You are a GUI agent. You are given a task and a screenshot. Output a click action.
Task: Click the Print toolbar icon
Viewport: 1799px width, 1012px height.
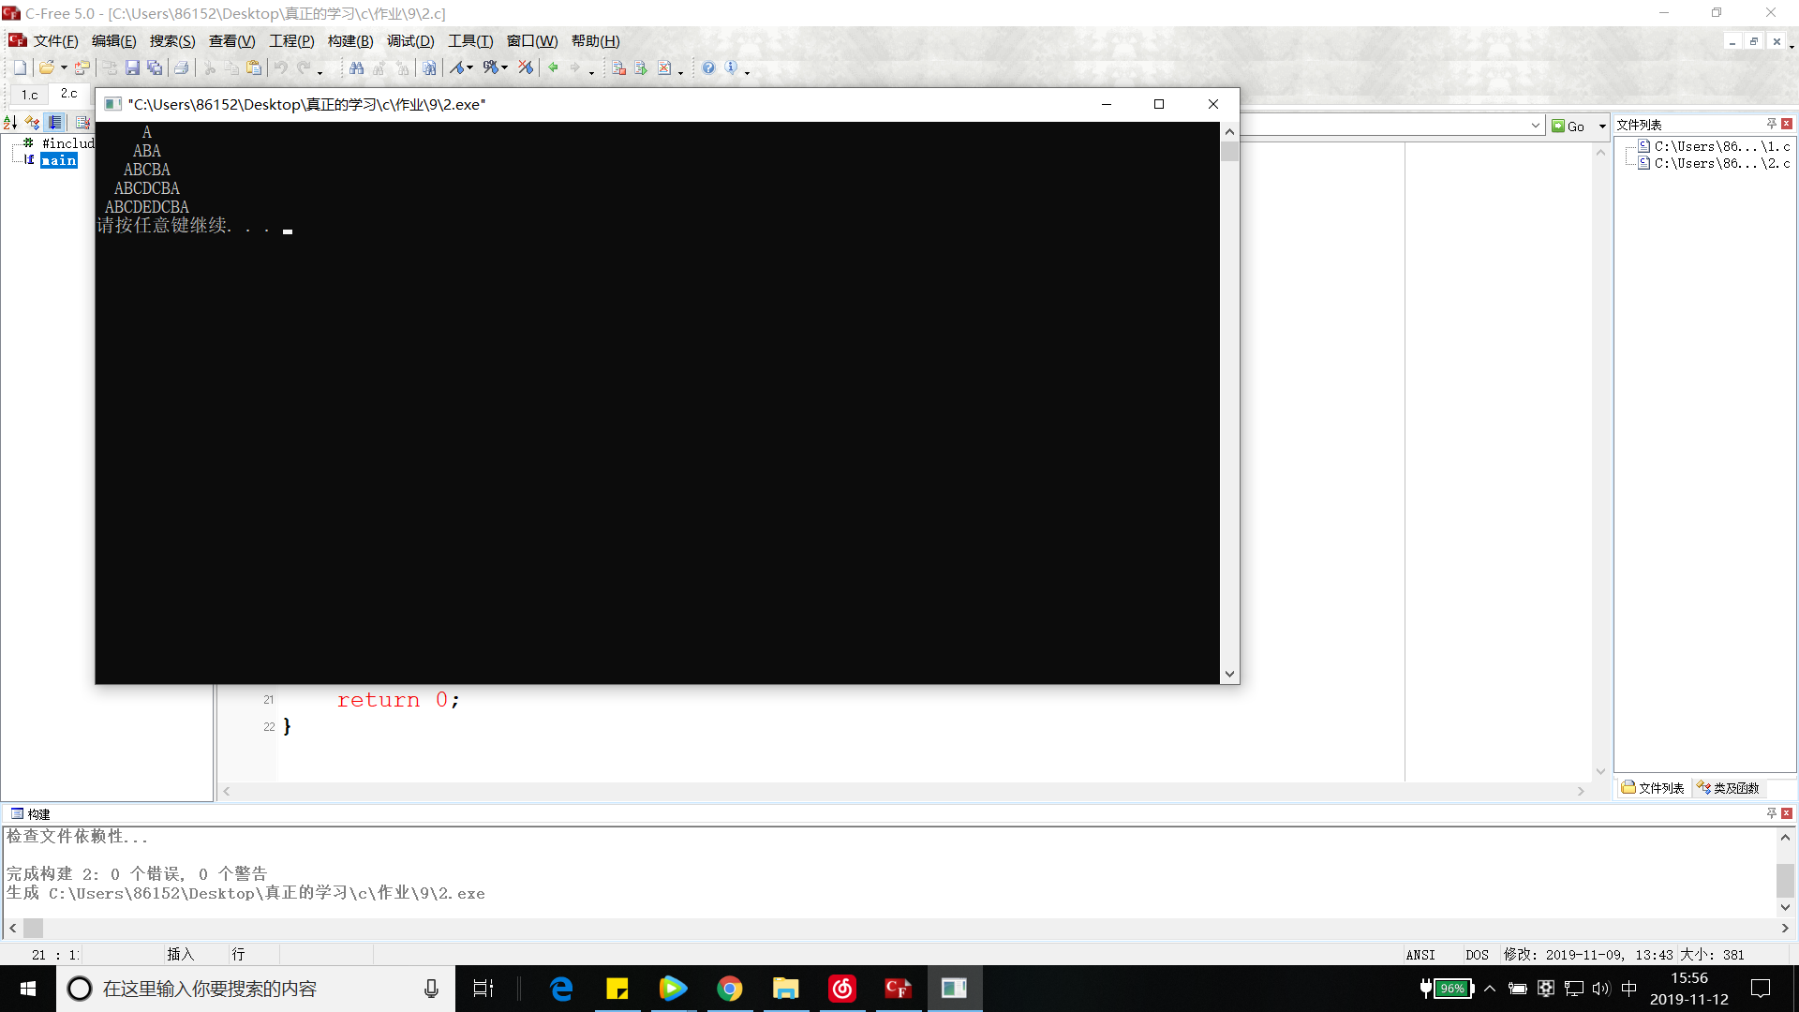(182, 67)
